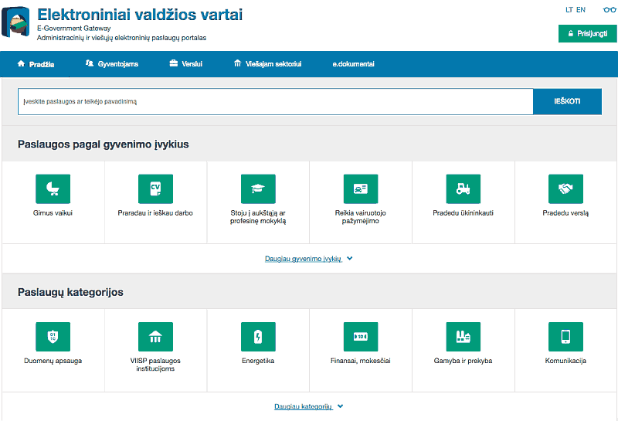Click the padlock icon in Prisijungti

pyautogui.click(x=570, y=33)
